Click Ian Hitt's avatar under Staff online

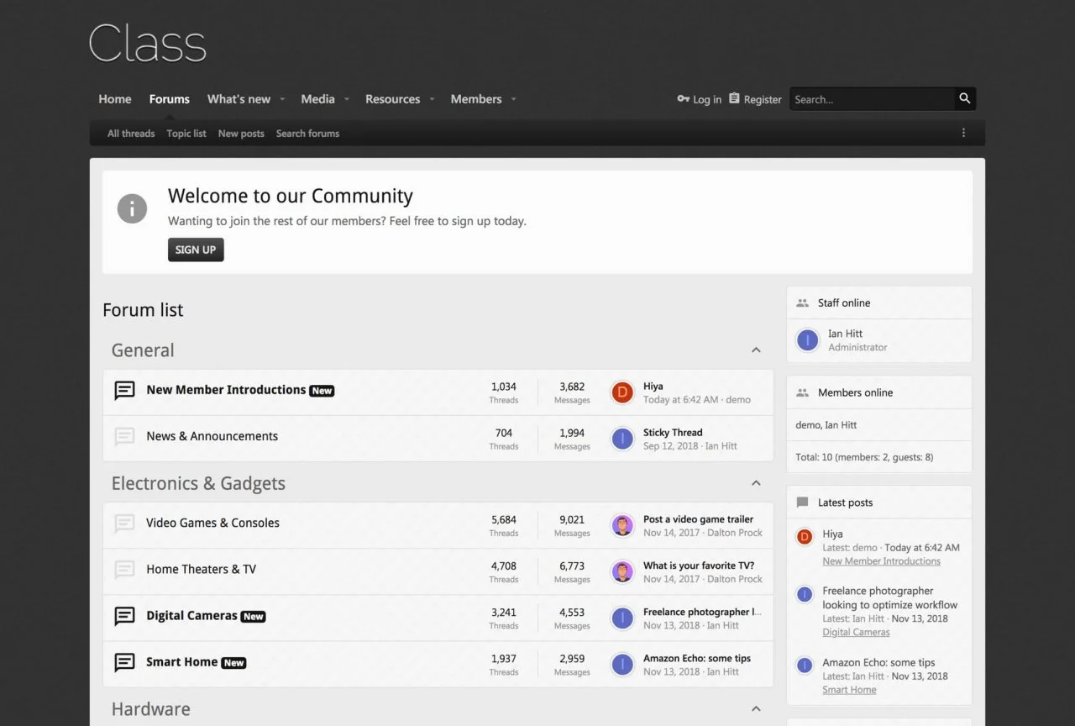pos(807,340)
